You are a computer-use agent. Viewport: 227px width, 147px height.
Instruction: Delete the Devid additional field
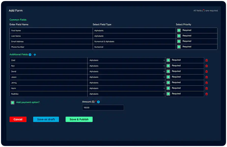[x=206, y=71]
